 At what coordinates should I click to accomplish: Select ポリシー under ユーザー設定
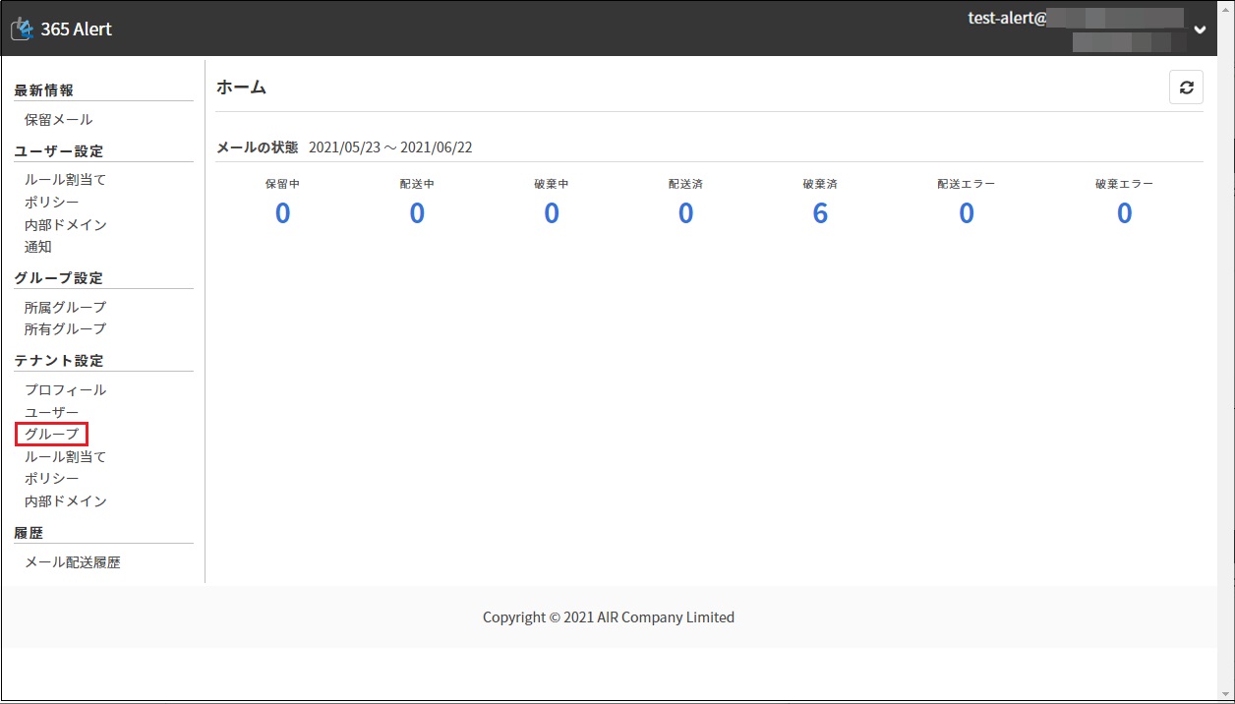pyautogui.click(x=51, y=203)
